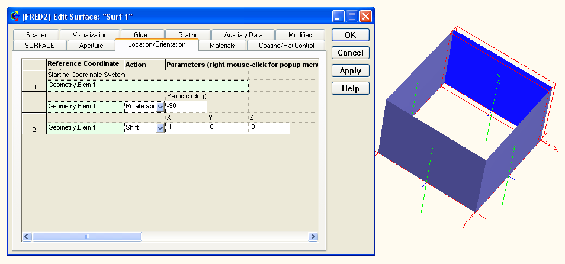565x264 pixels.
Task: Switch to the Scatter tab
Action: (36, 35)
